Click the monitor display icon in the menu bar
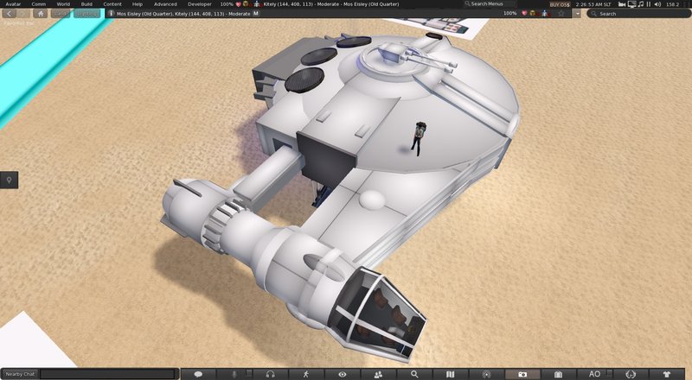The image size is (692, 380). point(631,4)
